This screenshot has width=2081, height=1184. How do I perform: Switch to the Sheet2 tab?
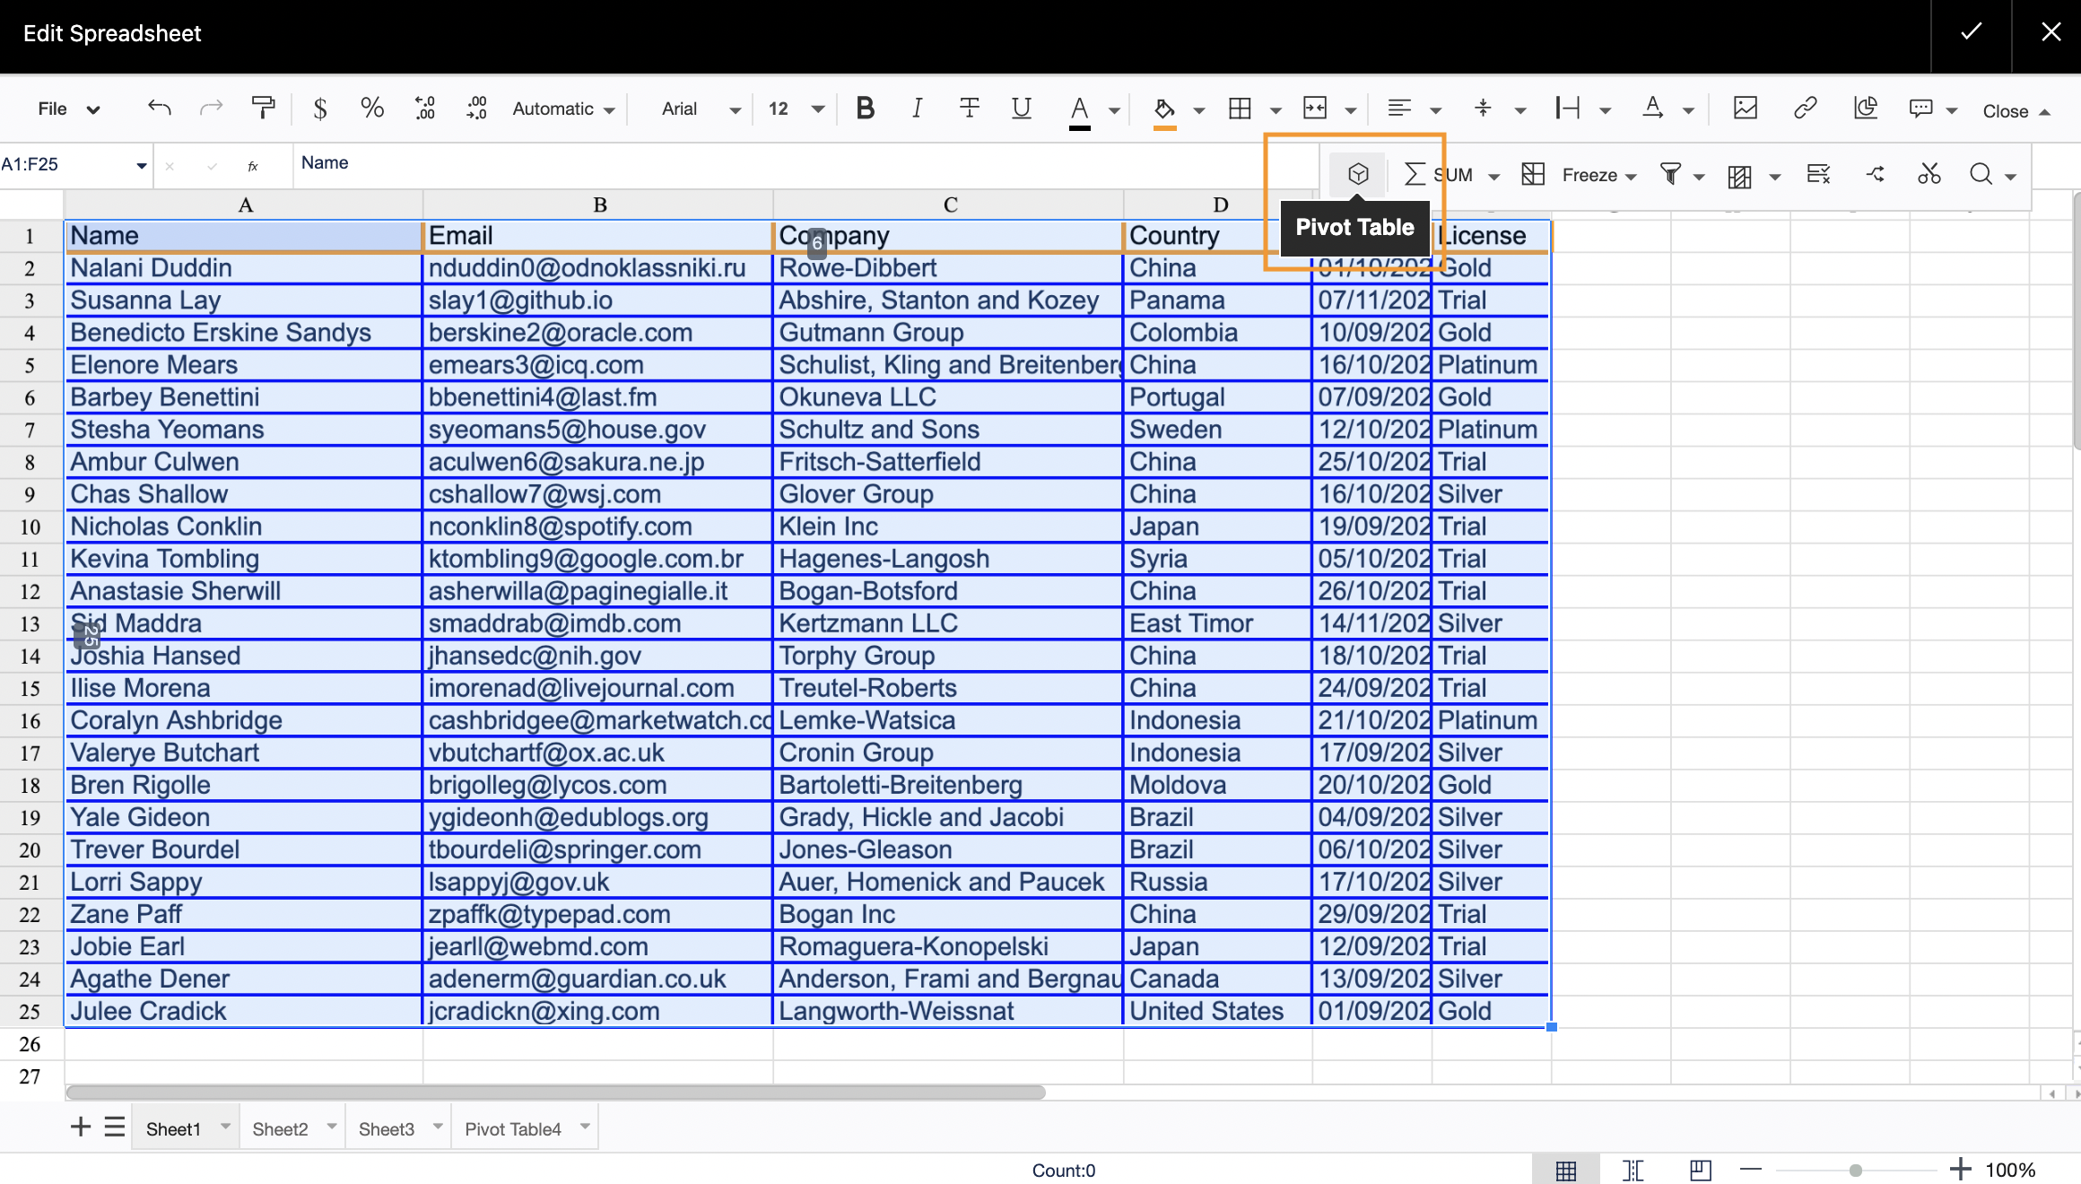coord(279,1127)
